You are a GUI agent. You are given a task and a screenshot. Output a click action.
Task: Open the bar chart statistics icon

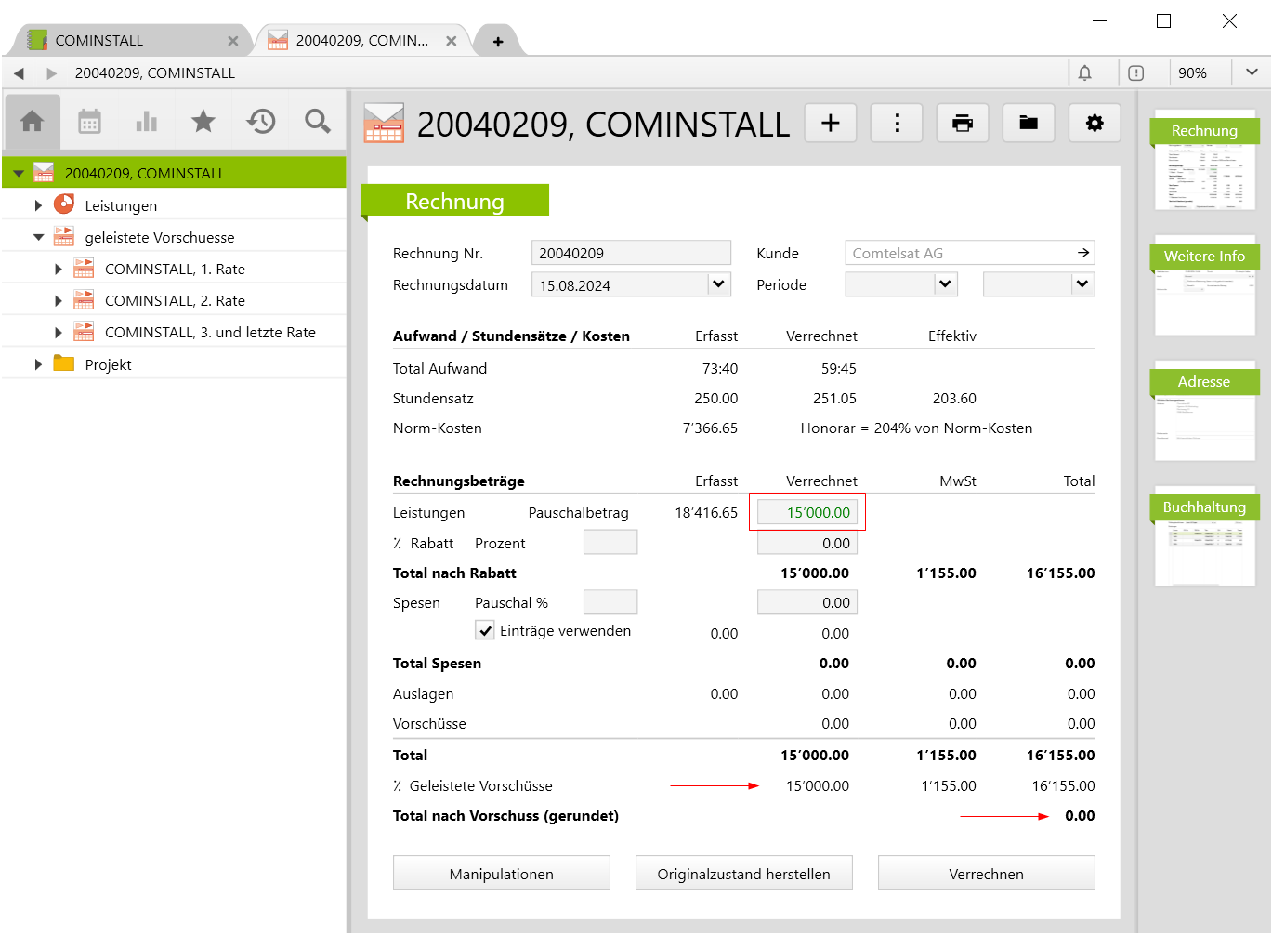(x=147, y=122)
